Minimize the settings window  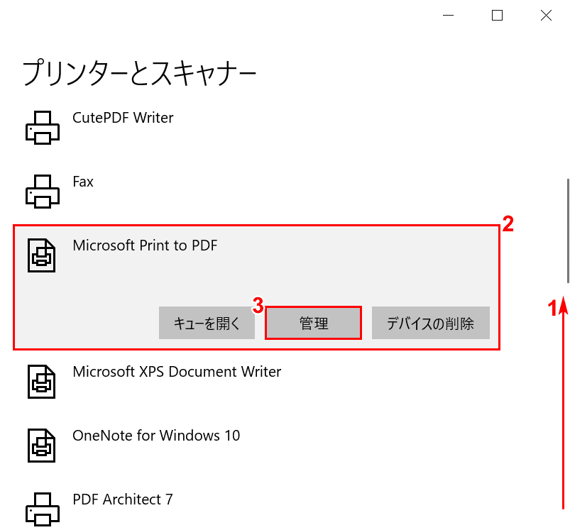[448, 16]
